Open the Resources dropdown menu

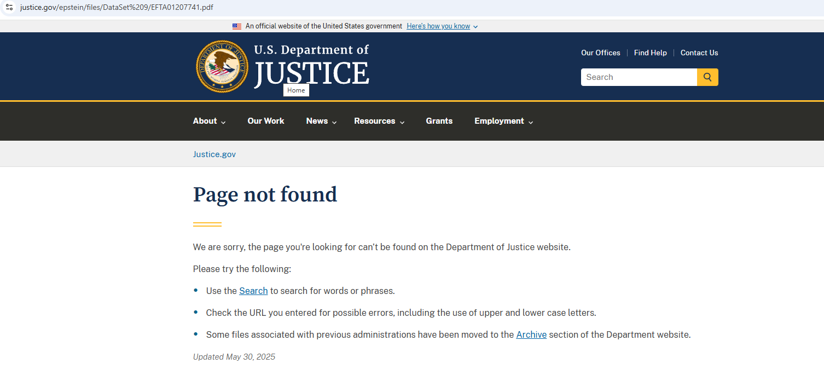[x=379, y=121]
